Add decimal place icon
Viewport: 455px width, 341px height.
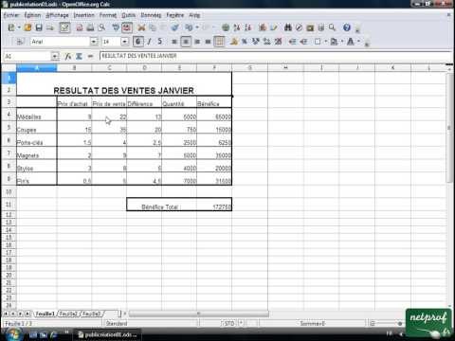click(x=267, y=42)
